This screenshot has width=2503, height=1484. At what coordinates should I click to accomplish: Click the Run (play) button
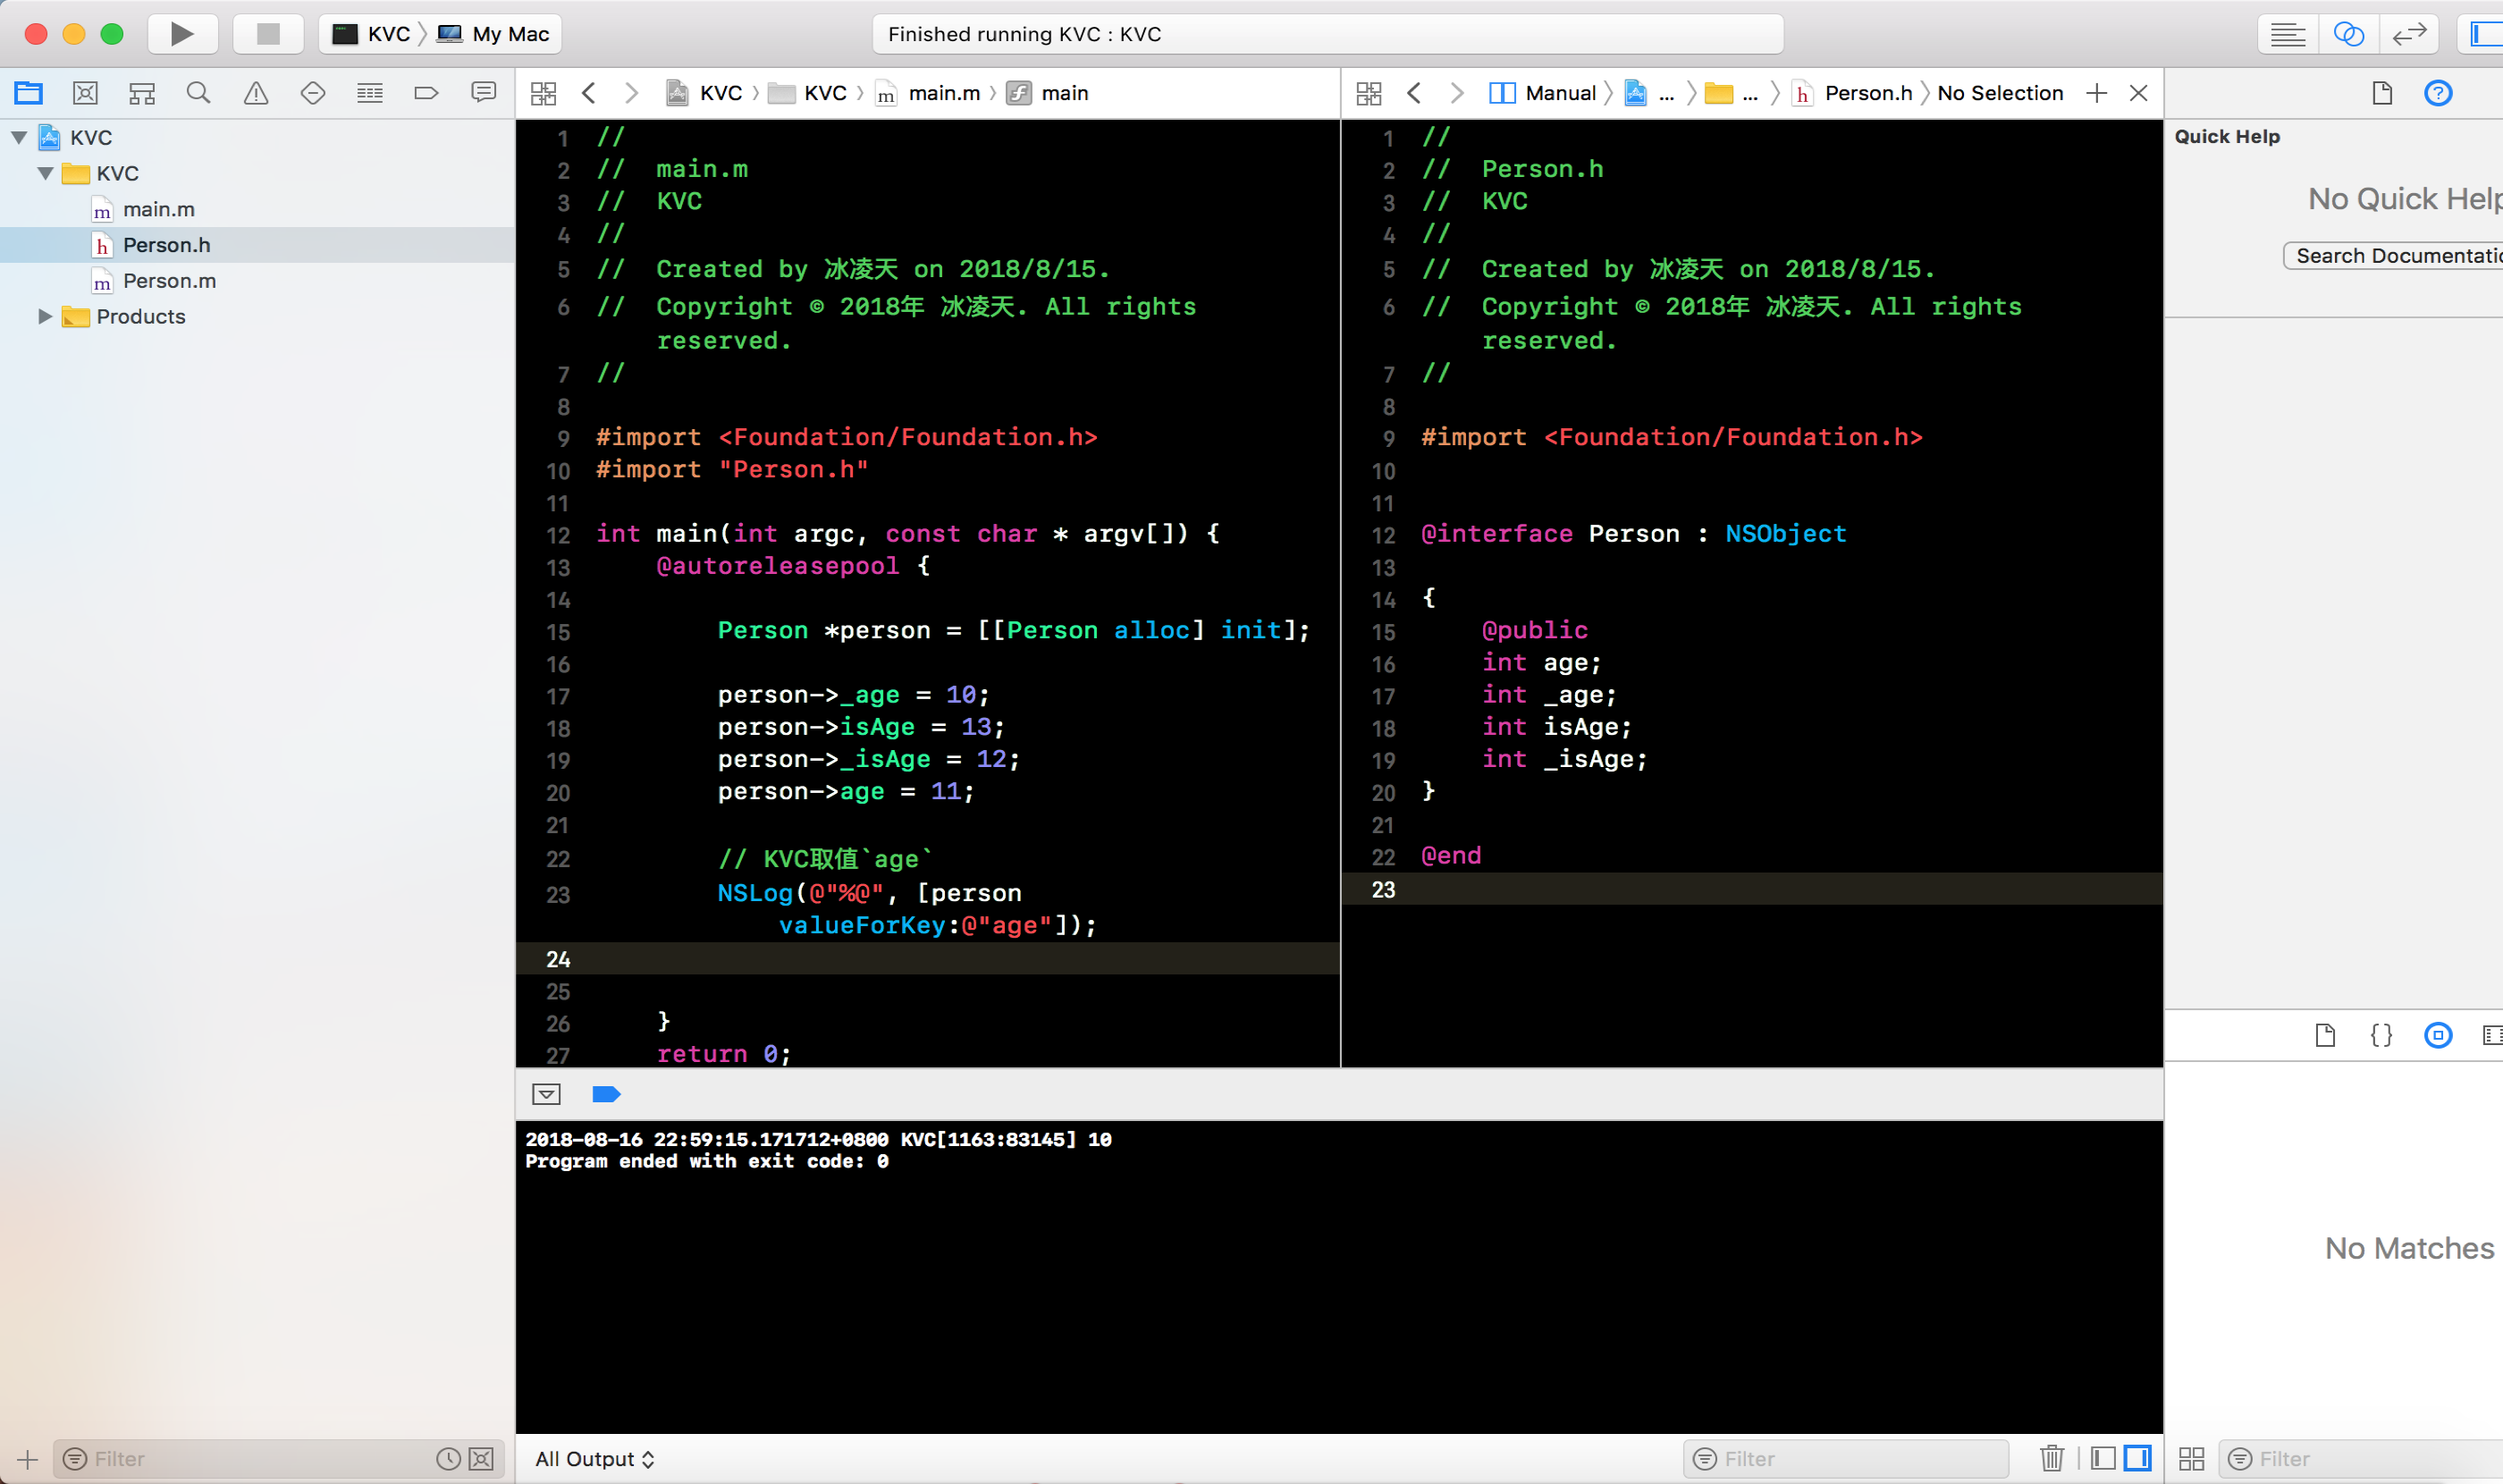[182, 34]
